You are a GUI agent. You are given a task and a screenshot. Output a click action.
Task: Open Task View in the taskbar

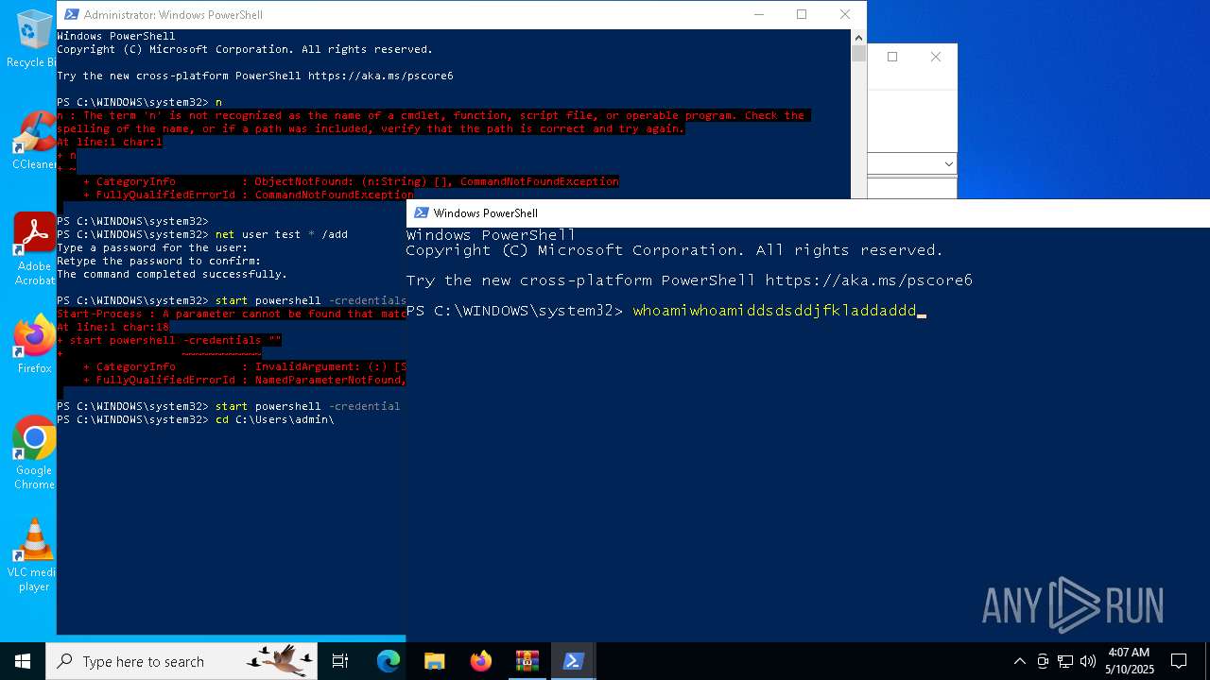coord(340,661)
